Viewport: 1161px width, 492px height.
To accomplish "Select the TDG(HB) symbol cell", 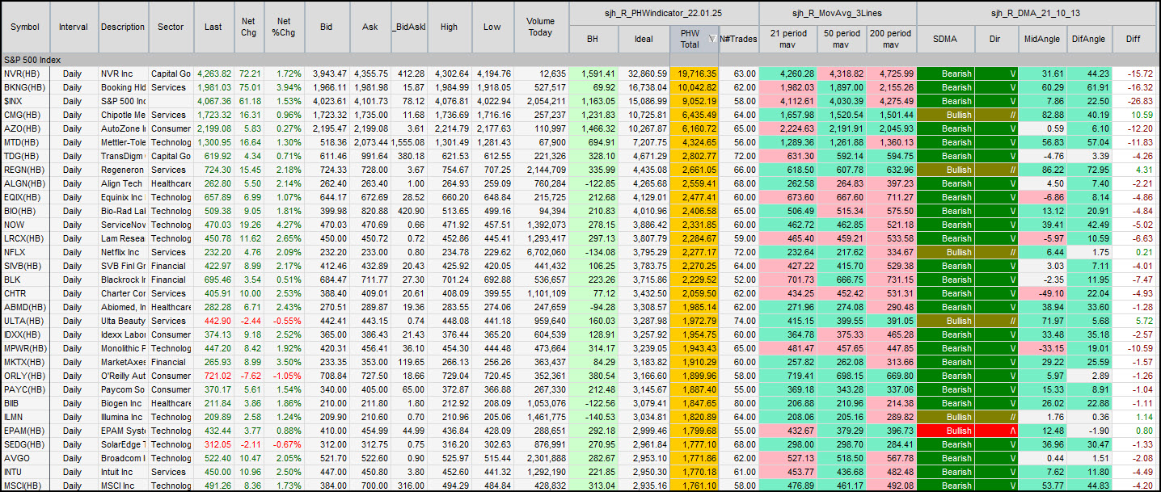I will click(25, 156).
